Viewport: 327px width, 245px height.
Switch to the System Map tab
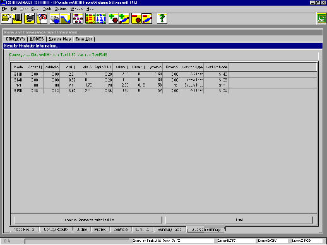60,39
